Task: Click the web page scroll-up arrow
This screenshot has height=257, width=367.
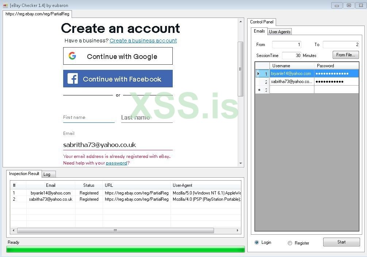Action: coord(241,22)
